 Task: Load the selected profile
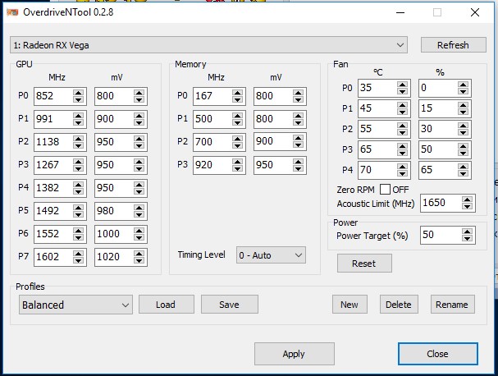[x=166, y=305]
